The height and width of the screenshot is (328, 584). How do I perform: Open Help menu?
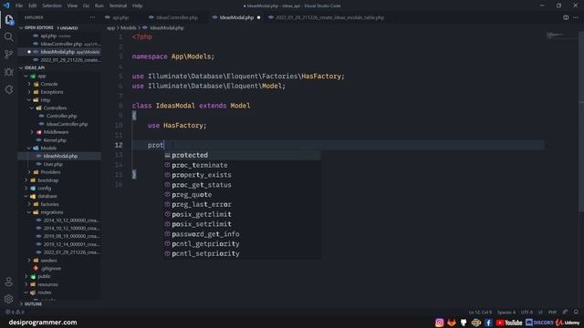click(138, 5)
